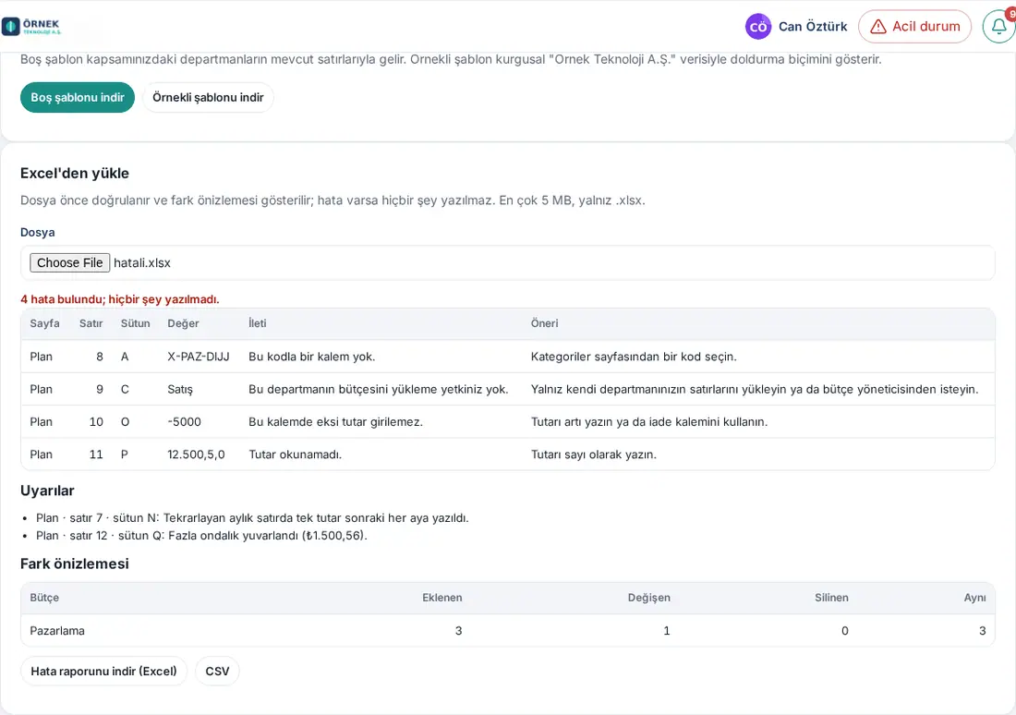1016x715 pixels.
Task: Click the Uyarılar heading
Action: click(47, 491)
